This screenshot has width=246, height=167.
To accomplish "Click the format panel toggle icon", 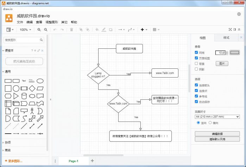I will (x=235, y=29).
